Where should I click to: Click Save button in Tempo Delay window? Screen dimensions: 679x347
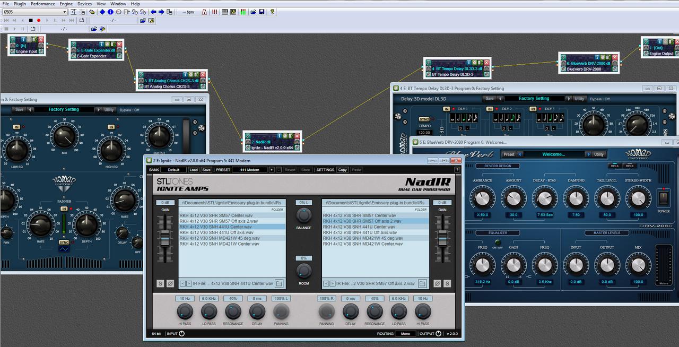(490, 99)
